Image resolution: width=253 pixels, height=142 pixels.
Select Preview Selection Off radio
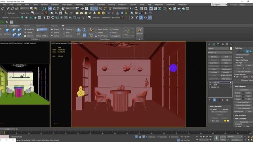point(234,77)
